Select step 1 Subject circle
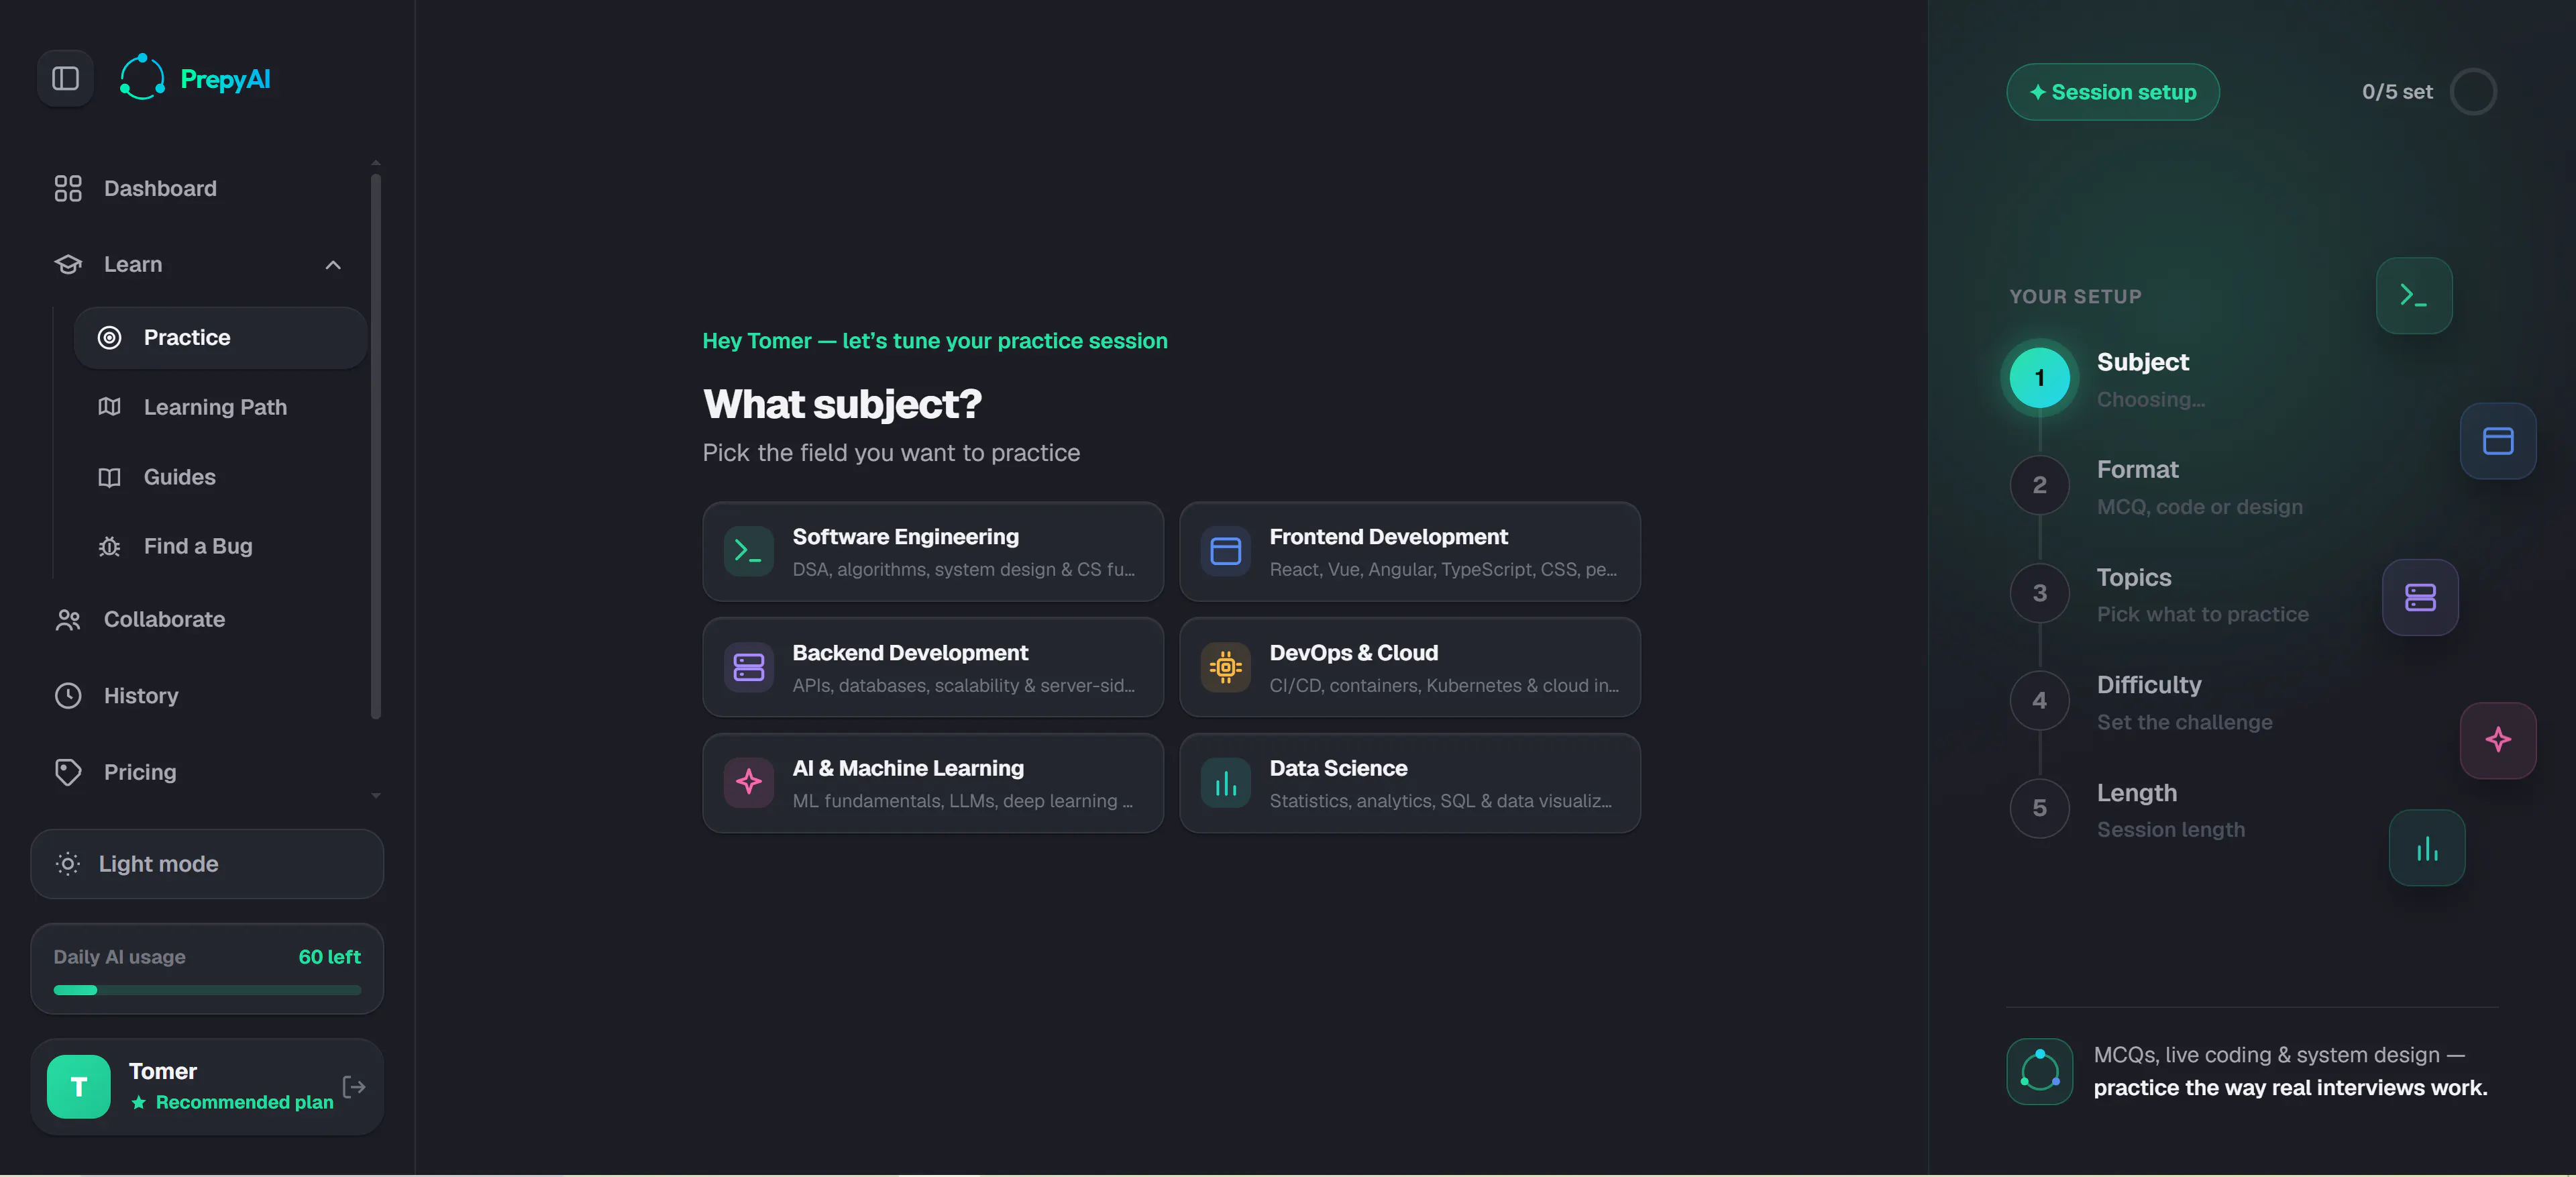Screen dimensions: 2576x1177 pyautogui.click(x=2039, y=378)
